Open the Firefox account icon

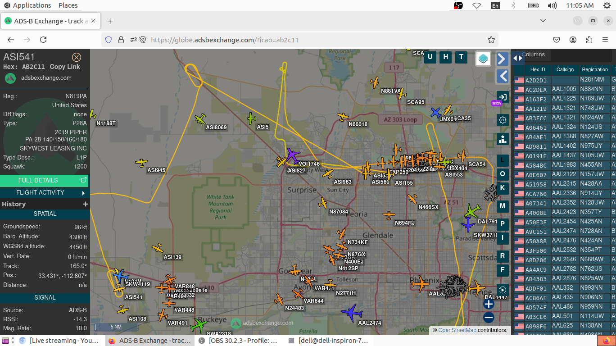[x=573, y=40]
